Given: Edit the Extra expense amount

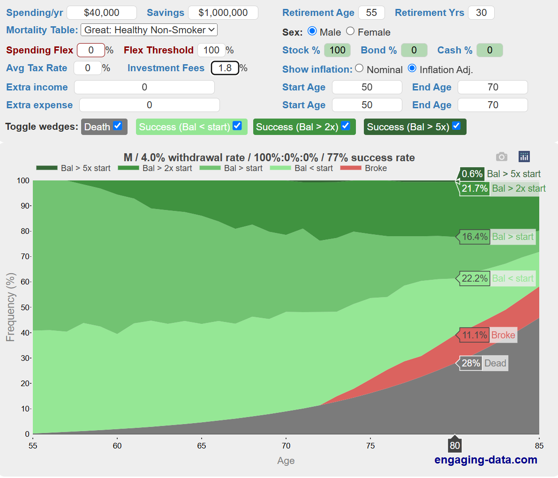Looking at the screenshot, I should pos(150,105).
